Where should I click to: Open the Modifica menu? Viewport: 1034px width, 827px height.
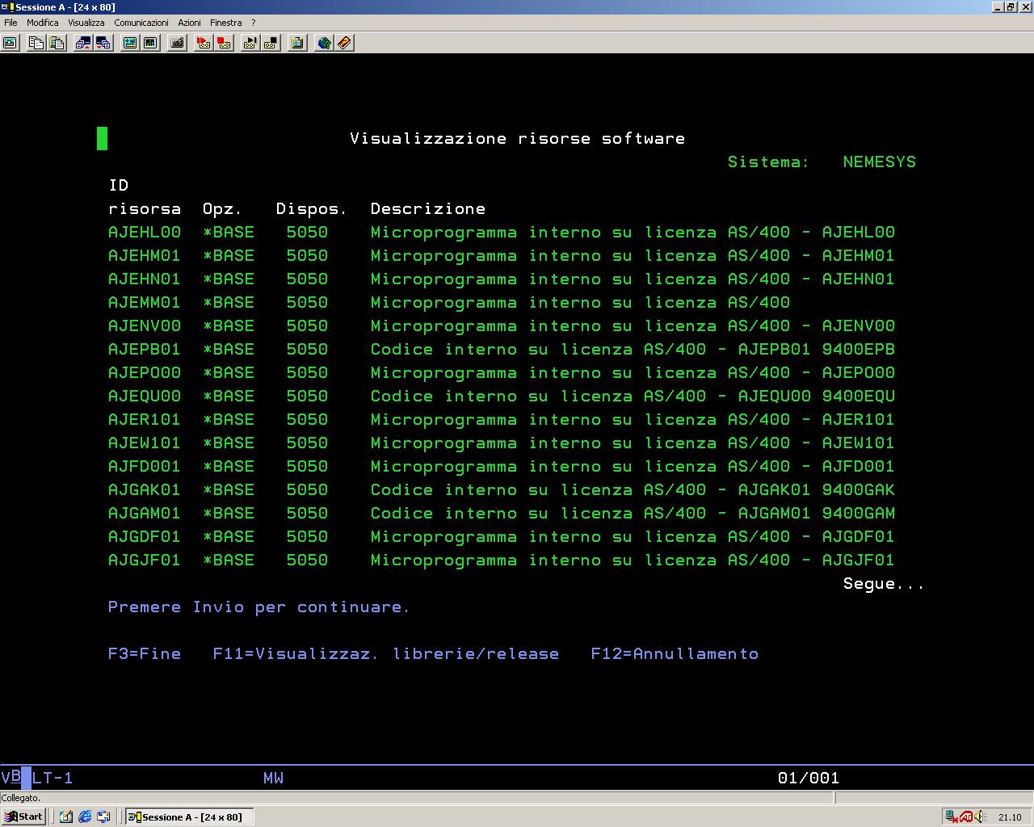click(43, 23)
